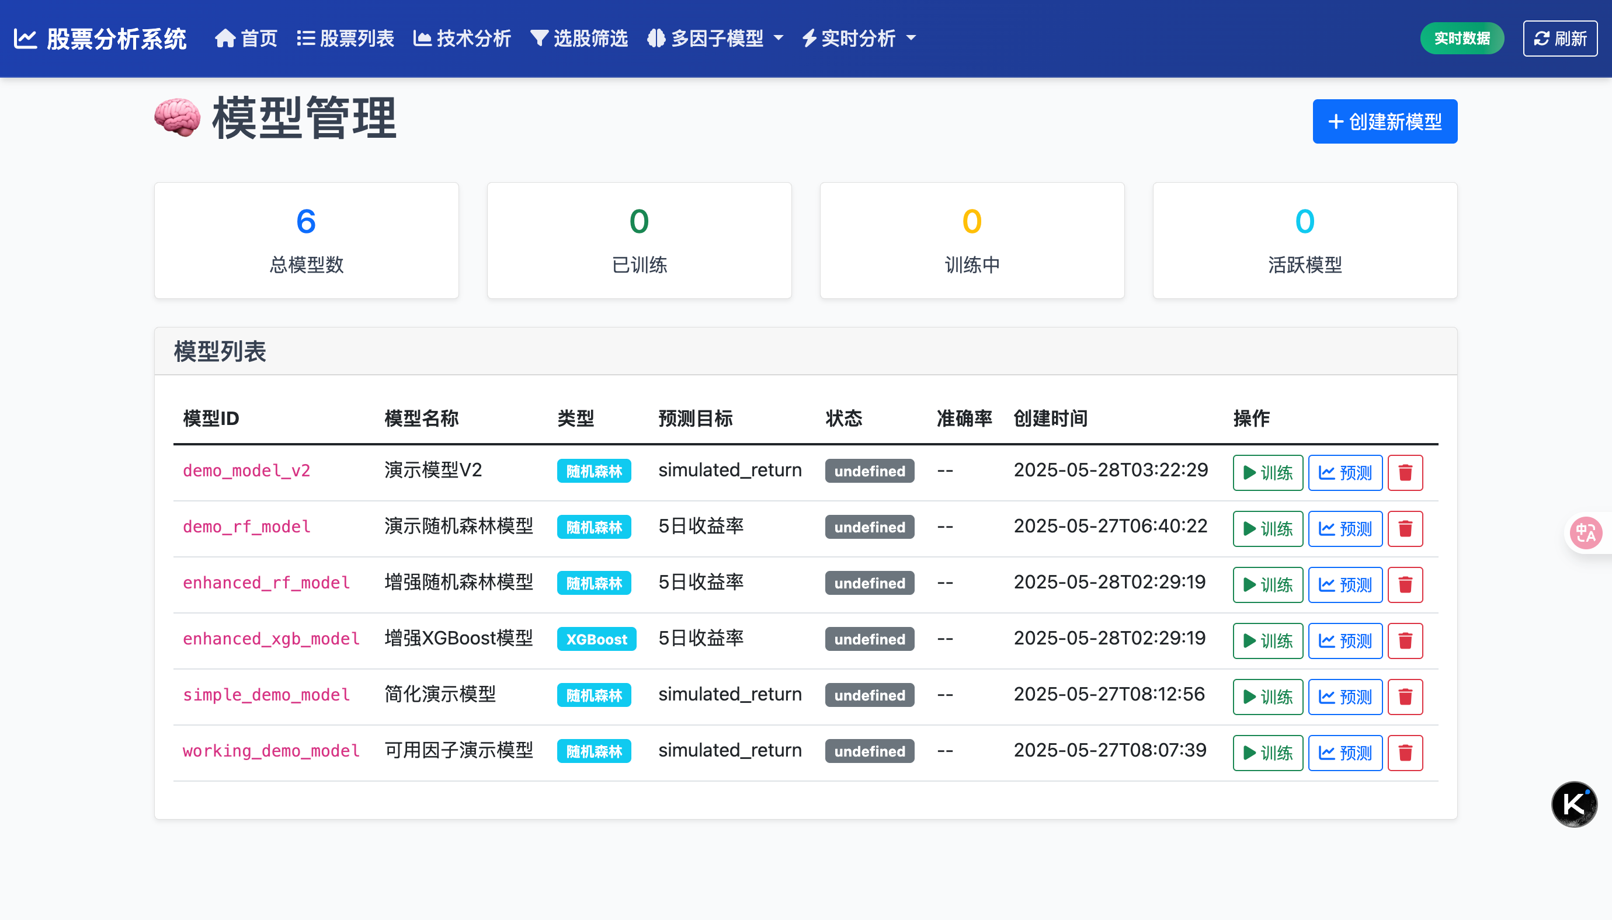Expand the 多因子模型 dropdown menu
Viewport: 1612px width, 920px height.
[715, 39]
